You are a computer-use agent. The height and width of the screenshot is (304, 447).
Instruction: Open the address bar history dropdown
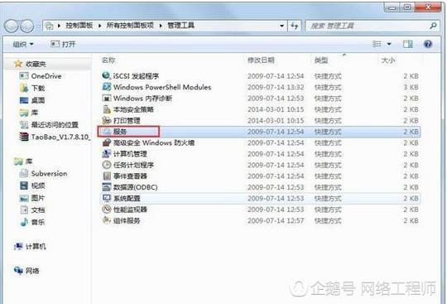[x=281, y=26]
